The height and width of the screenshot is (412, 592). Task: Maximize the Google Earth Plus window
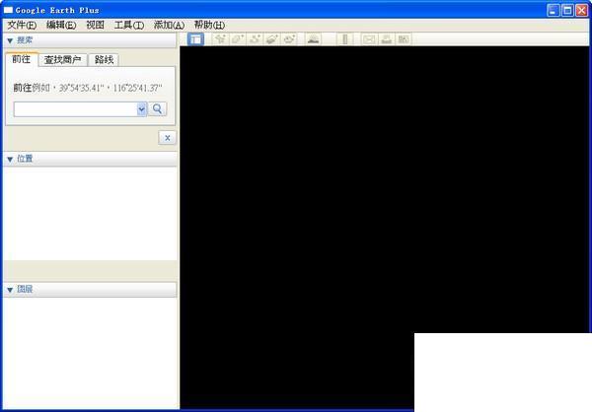tap(567, 10)
